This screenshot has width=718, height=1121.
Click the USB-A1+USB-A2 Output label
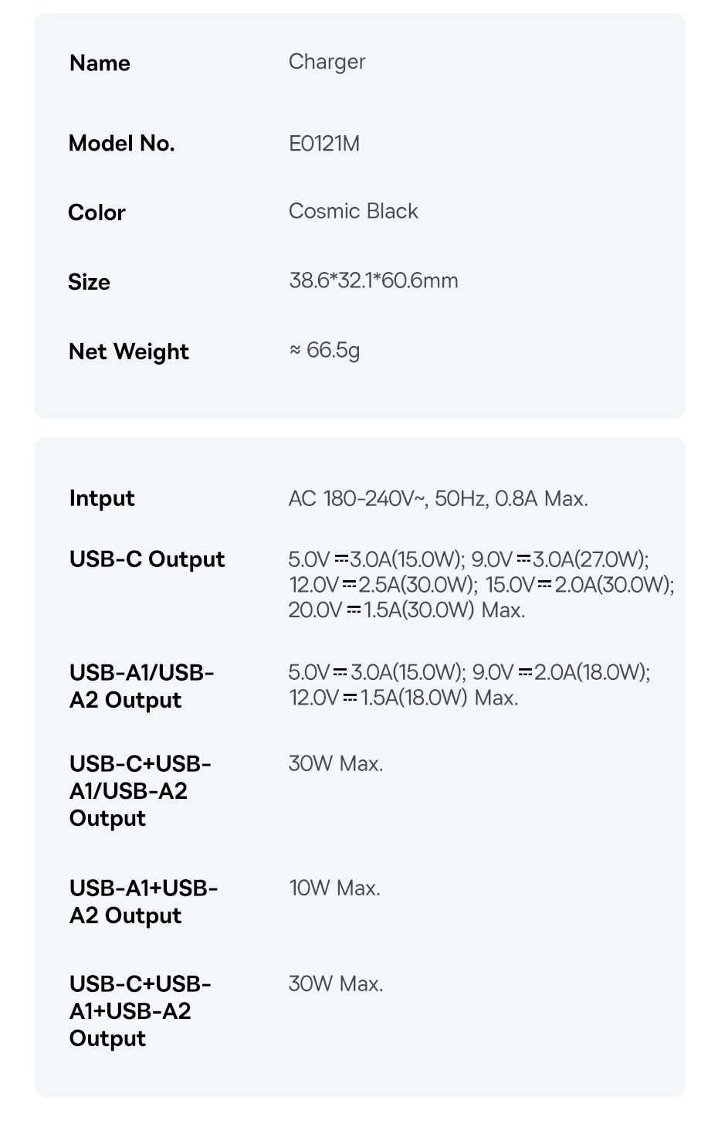(x=144, y=902)
